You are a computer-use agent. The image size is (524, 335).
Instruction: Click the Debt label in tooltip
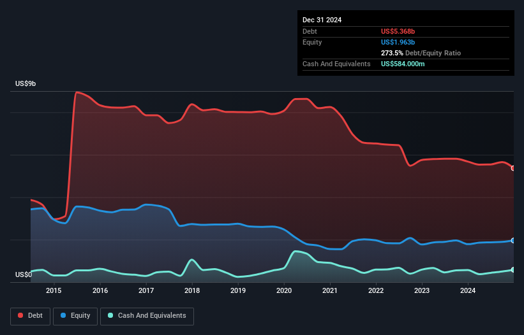(x=310, y=31)
